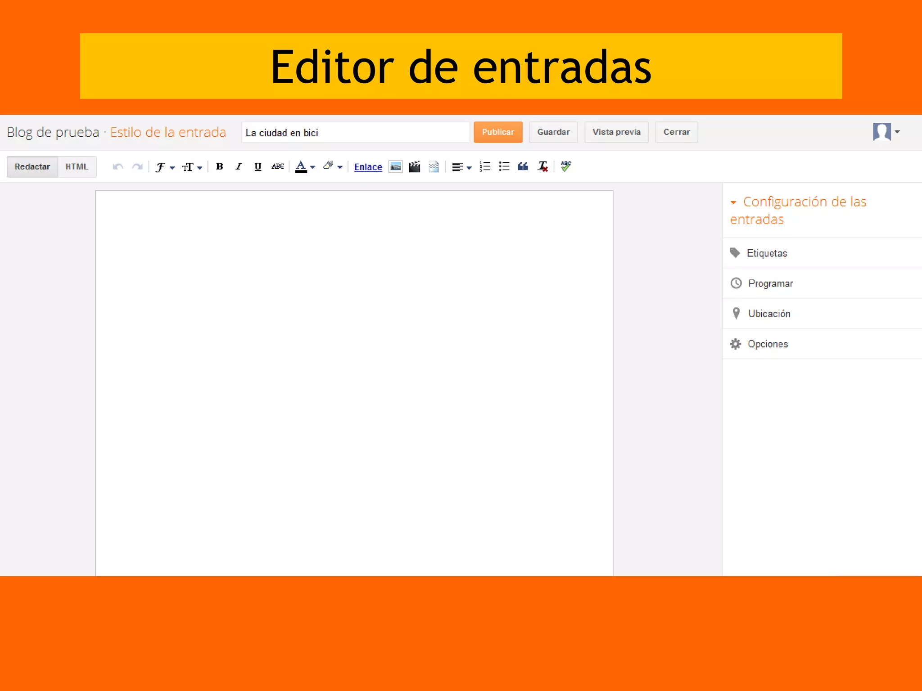Toggle italic formatting

239,166
